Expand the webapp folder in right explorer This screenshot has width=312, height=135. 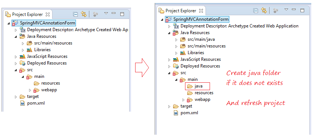tap(184, 100)
